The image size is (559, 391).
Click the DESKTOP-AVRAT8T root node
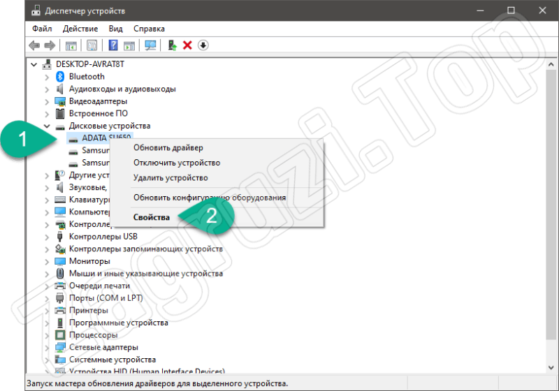94,64
